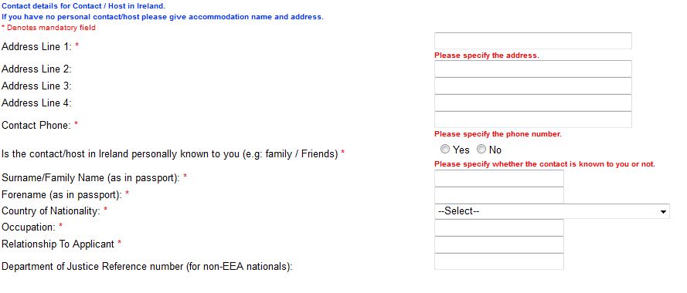
Task: Click the Contact Phone input field
Action: pos(532,120)
